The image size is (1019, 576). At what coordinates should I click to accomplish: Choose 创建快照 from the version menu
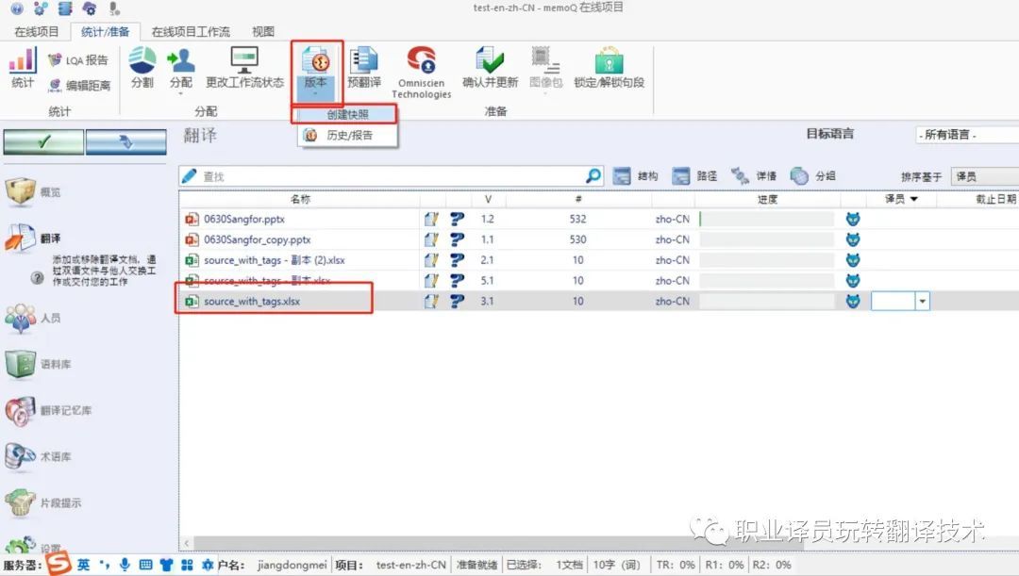[x=347, y=114]
